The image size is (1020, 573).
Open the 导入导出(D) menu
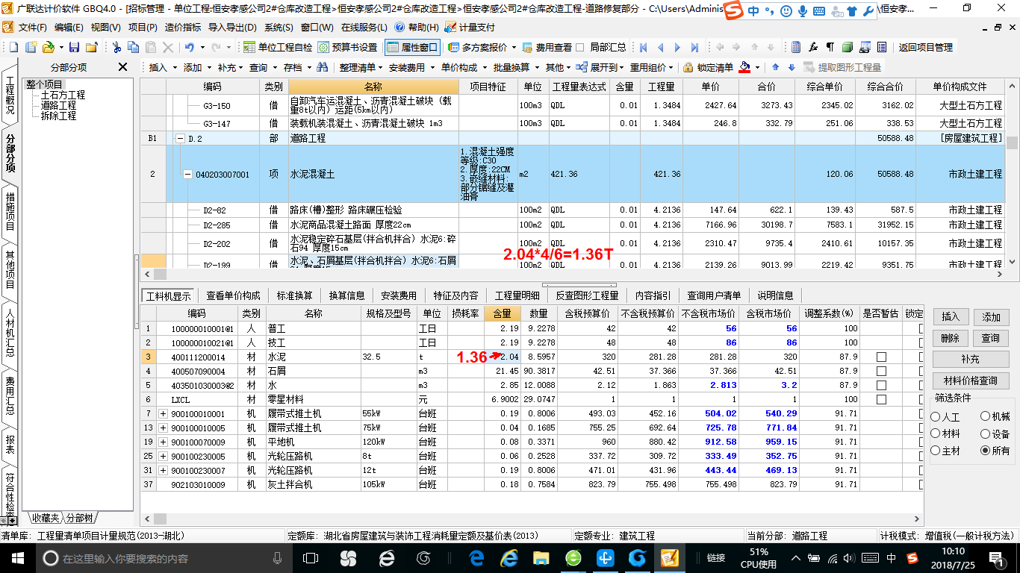[x=232, y=27]
